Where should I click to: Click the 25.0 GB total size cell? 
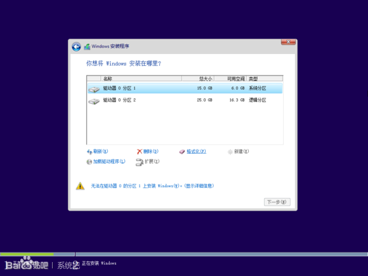[x=204, y=100]
